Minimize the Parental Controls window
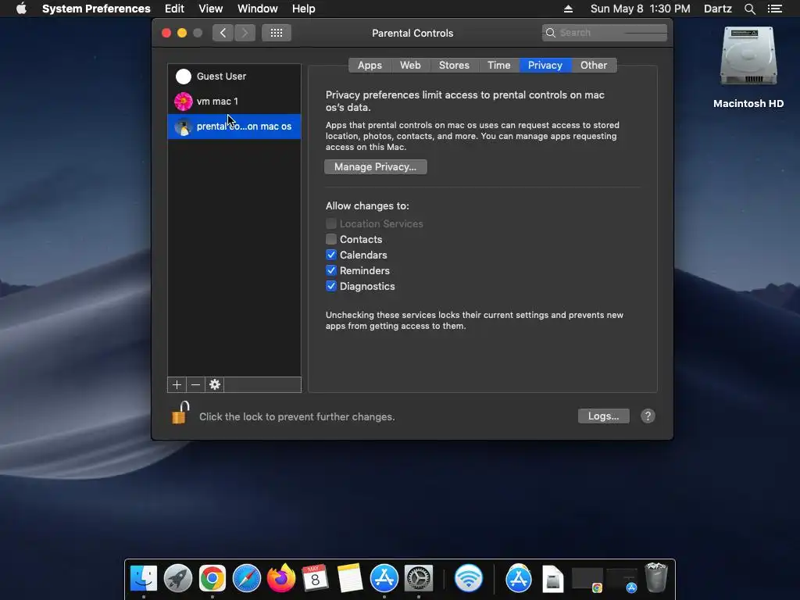800x600 pixels. pyautogui.click(x=181, y=33)
